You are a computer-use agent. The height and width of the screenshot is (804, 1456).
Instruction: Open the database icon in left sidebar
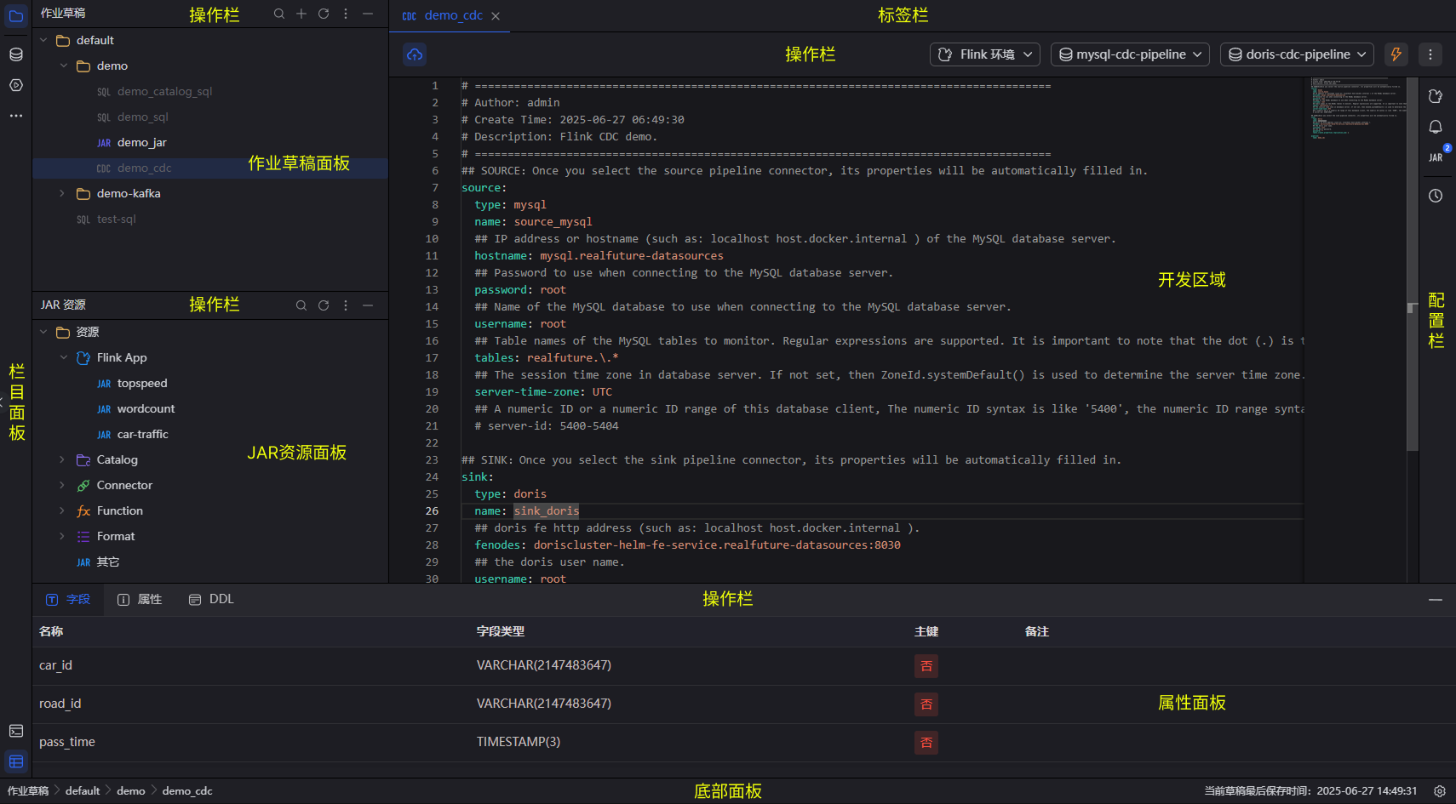(16, 54)
